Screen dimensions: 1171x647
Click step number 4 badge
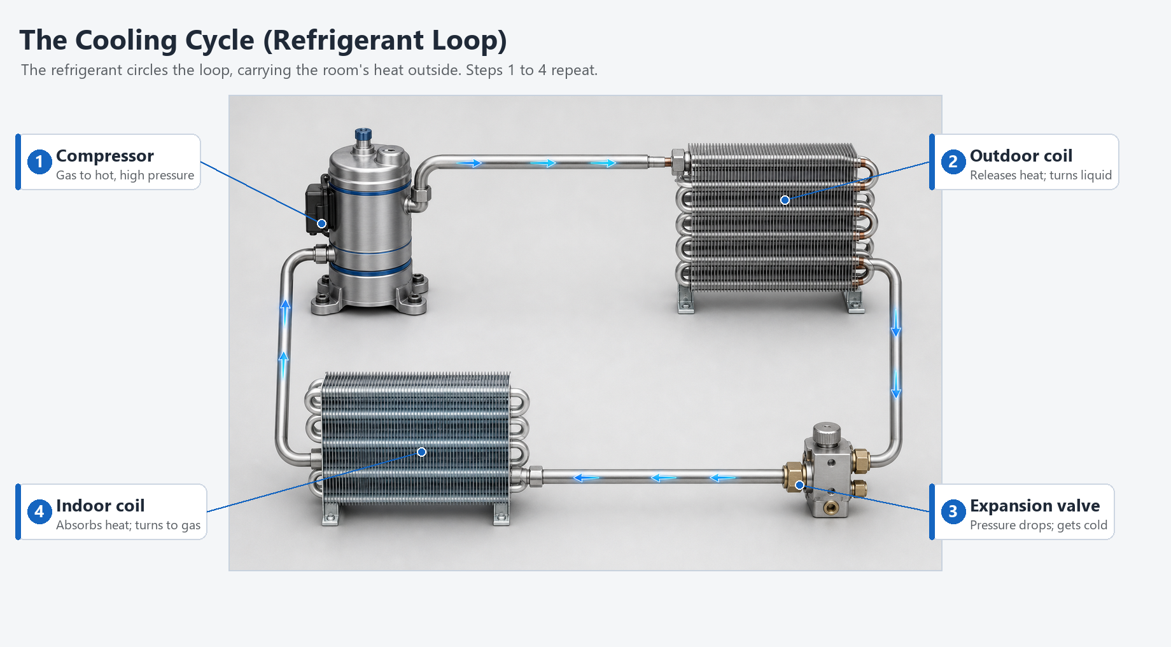[x=39, y=511]
